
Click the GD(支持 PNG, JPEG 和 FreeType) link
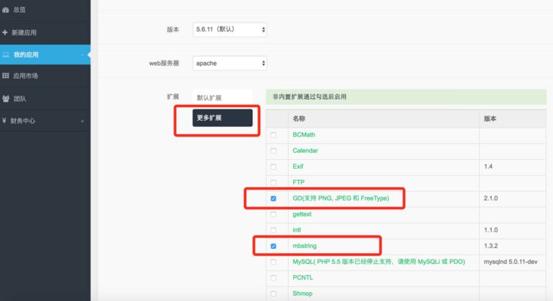click(x=341, y=198)
